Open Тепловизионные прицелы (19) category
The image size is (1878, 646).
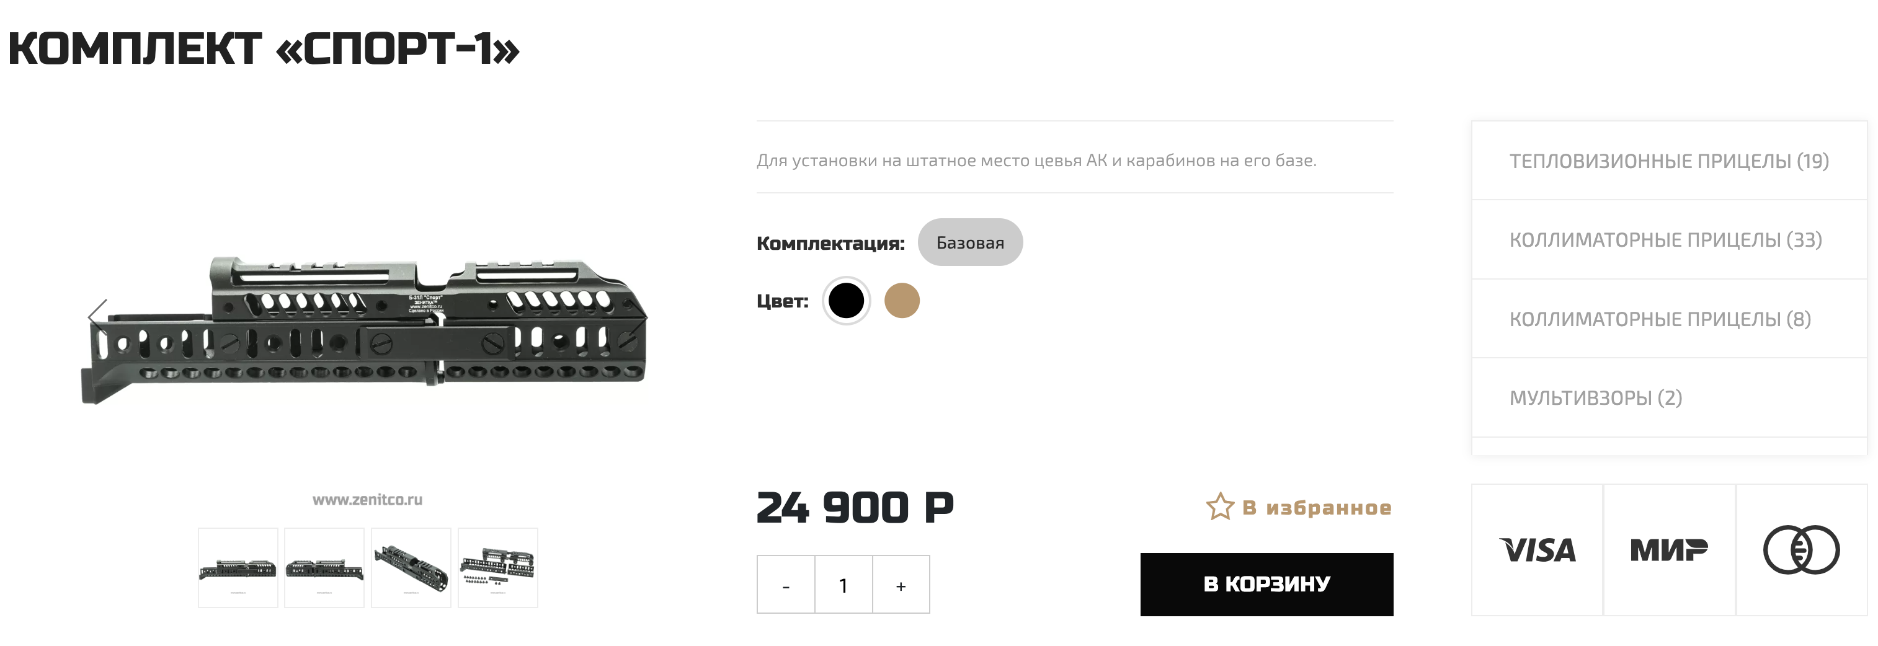point(1668,161)
